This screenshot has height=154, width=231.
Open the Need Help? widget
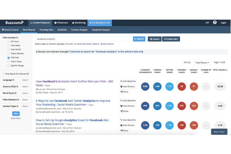tap(219, 132)
